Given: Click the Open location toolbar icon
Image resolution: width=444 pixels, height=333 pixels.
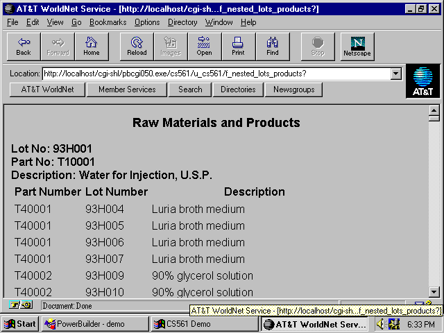Looking at the screenshot, I should tap(205, 46).
